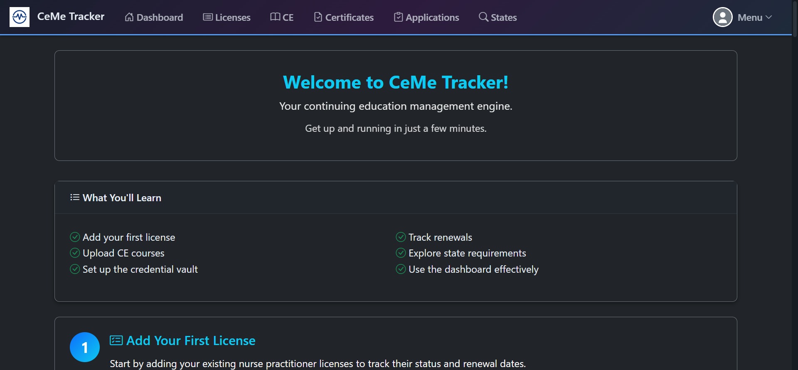Open the Dashboard nav item

click(x=154, y=17)
